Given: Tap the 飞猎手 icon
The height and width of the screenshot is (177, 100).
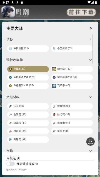Looking at the screenshot, I should click(54, 85).
